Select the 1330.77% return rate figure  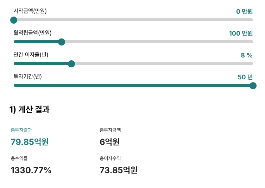[x=31, y=170]
